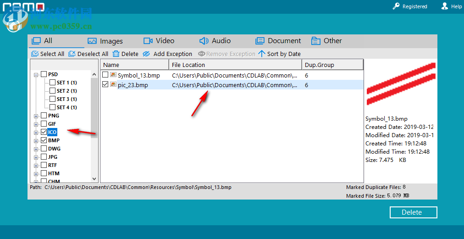
Task: Check the SET 3 (1) checkbox
Action: (x=52, y=99)
